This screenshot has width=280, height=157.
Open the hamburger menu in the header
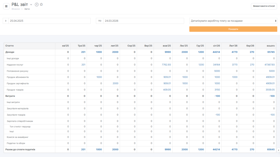point(6,6)
